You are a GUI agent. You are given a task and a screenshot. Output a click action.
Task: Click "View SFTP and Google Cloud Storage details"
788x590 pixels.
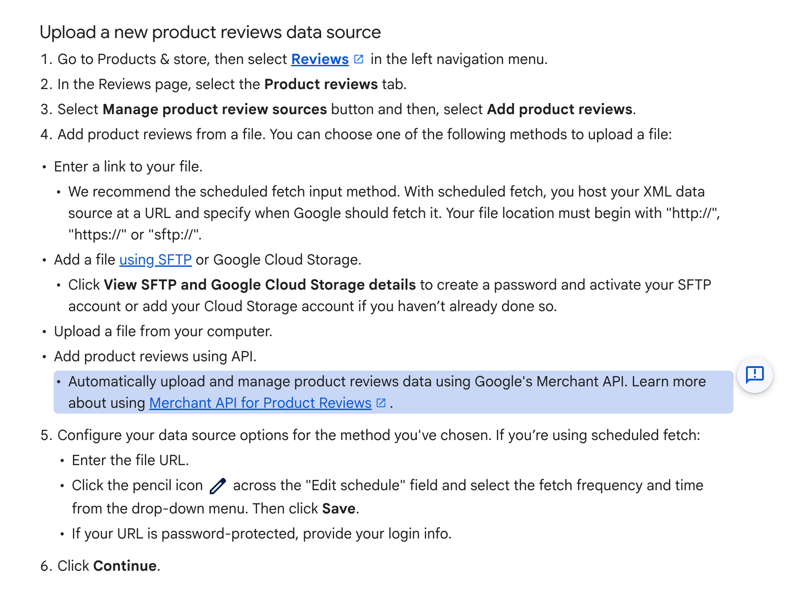coord(260,285)
